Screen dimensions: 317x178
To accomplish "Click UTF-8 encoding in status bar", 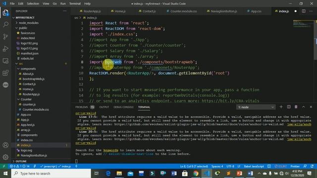I will pyautogui.click(x=230, y=166).
